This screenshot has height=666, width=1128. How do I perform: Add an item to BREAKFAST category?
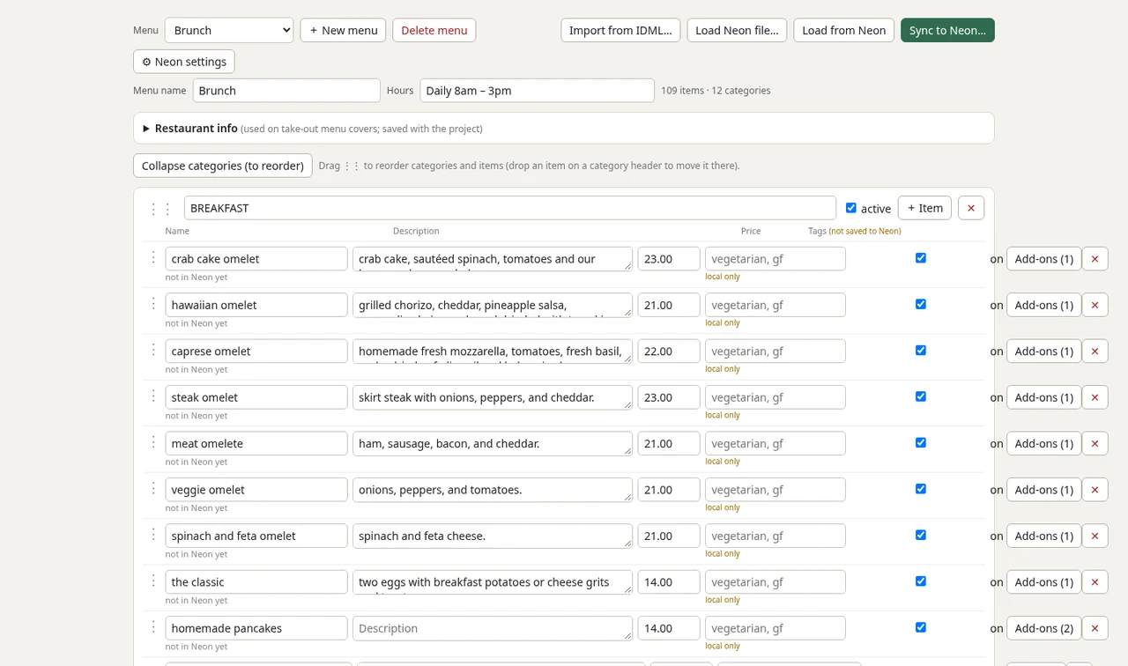coord(924,208)
